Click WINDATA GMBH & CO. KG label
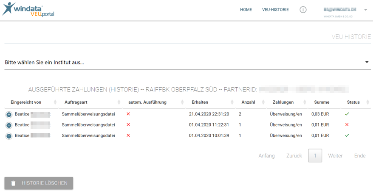The height and width of the screenshot is (193, 373). coord(338,17)
